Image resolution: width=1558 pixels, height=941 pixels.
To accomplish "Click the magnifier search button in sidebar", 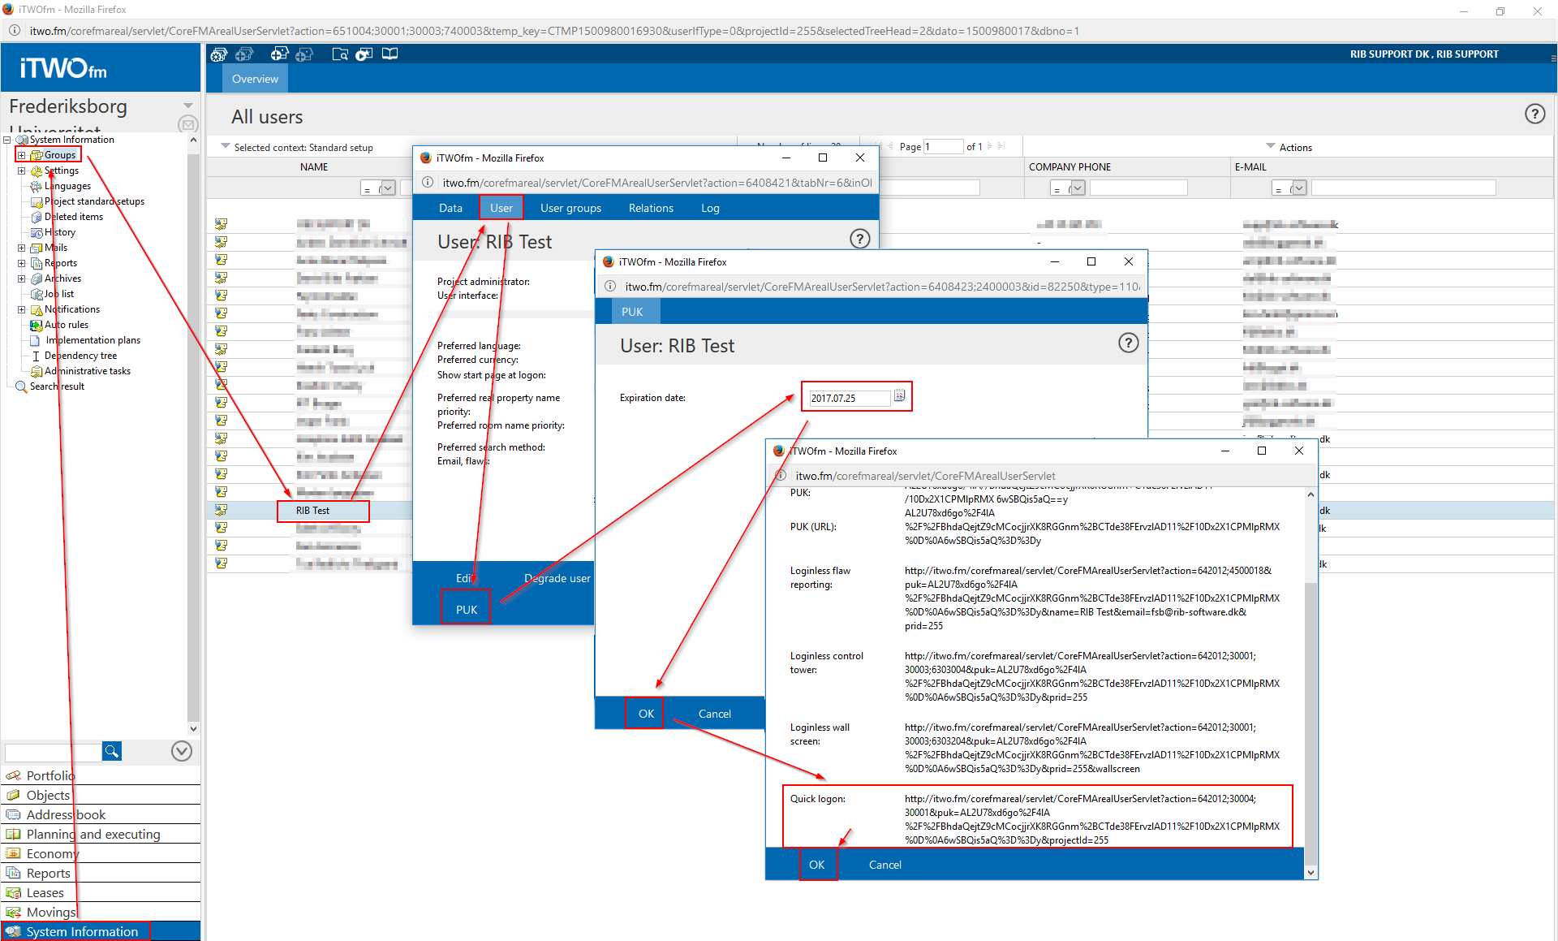I will [x=112, y=751].
